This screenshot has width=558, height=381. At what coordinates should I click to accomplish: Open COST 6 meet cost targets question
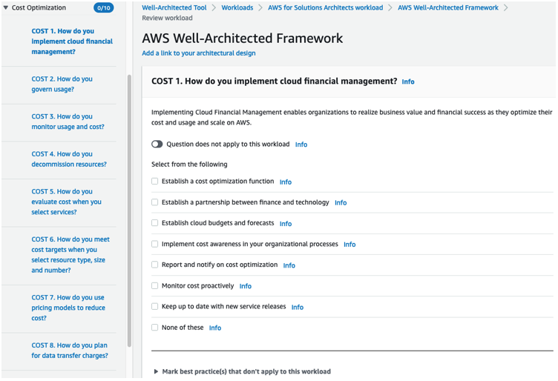click(70, 254)
